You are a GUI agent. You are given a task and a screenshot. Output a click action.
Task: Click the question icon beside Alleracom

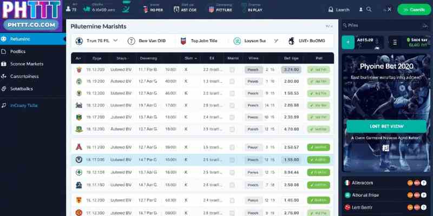[424, 183]
